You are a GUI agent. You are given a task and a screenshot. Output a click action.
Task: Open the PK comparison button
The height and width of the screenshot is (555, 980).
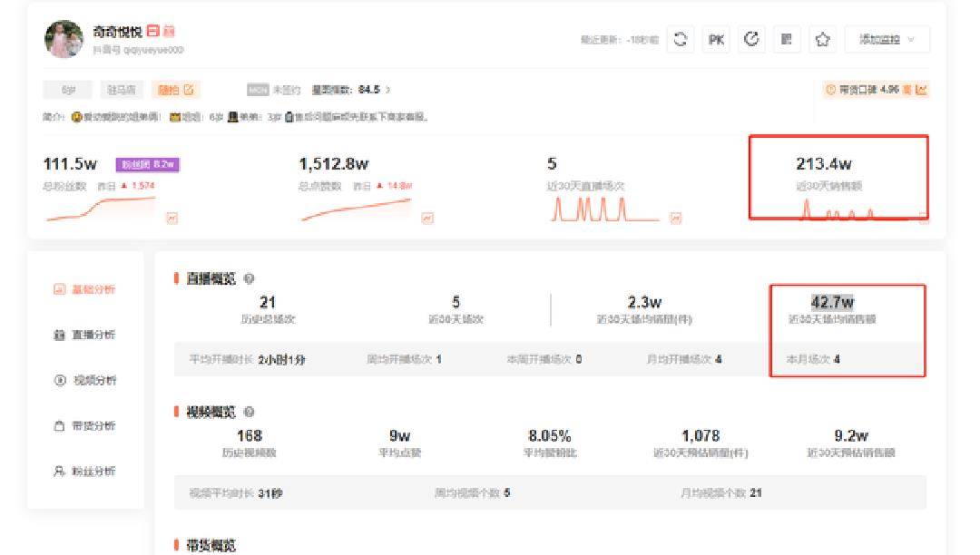click(716, 39)
